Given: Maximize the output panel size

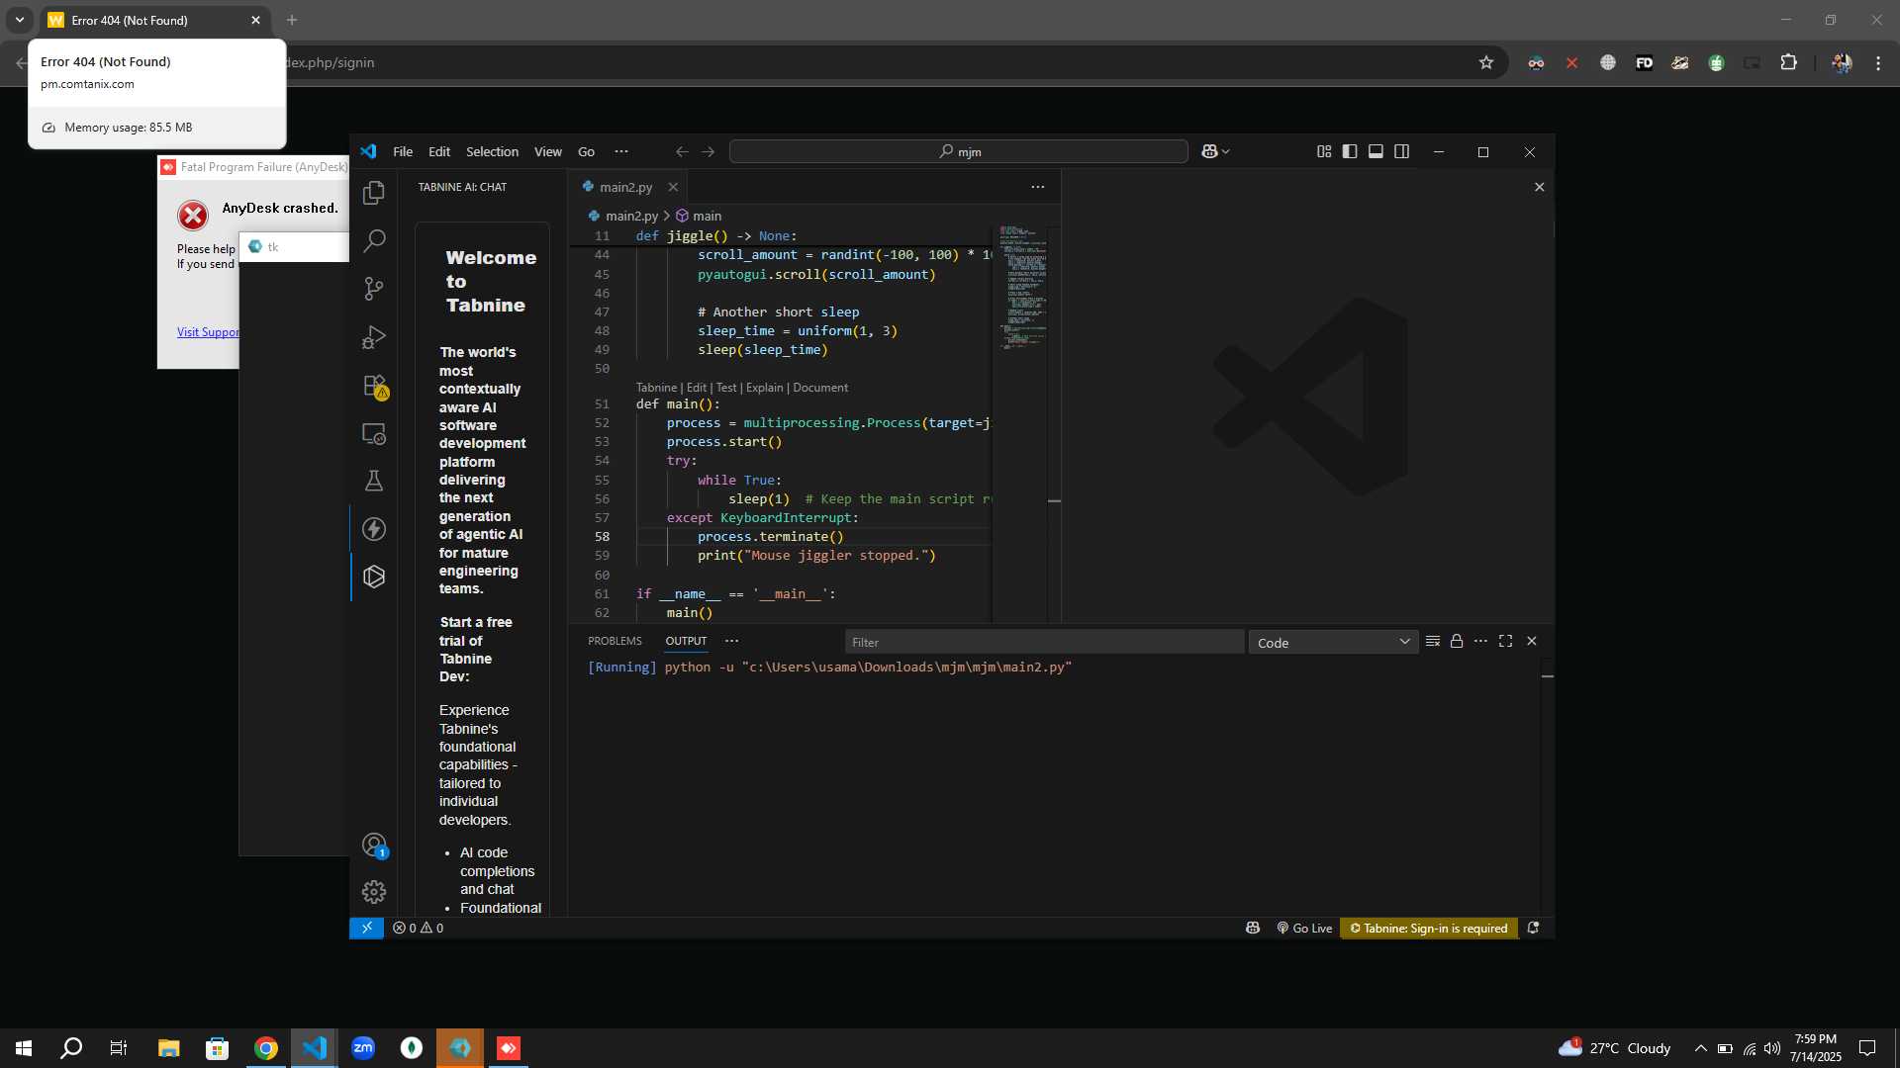Looking at the screenshot, I should (x=1505, y=642).
